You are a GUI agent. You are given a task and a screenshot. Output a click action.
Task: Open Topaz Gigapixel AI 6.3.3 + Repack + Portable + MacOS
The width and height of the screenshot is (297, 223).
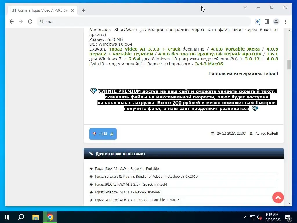click(137, 200)
